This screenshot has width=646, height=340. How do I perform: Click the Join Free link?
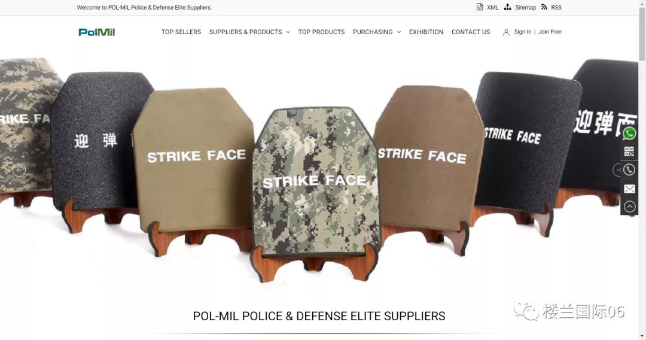pos(550,32)
